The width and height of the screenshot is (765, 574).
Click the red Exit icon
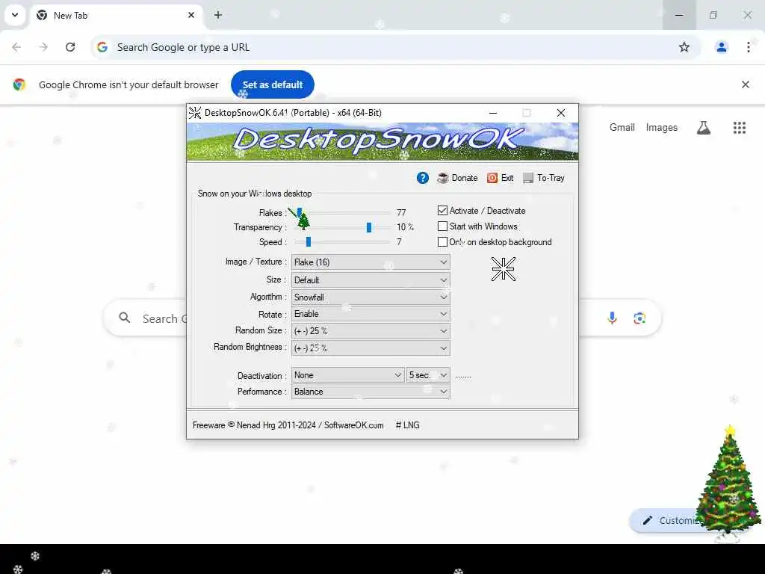[492, 178]
